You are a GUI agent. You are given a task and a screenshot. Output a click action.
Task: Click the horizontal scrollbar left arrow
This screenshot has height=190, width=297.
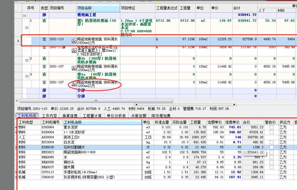tap(17, 101)
